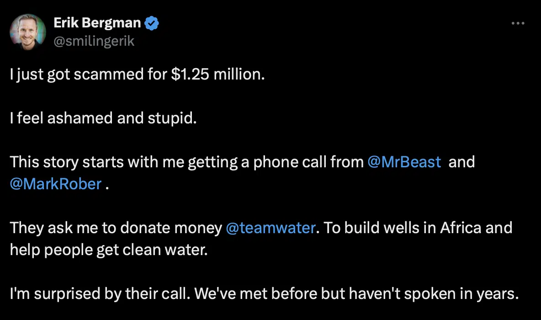Viewport: 541px width, 320px height.
Task: Click the verified checkmark beside the author name
Action: coord(151,22)
